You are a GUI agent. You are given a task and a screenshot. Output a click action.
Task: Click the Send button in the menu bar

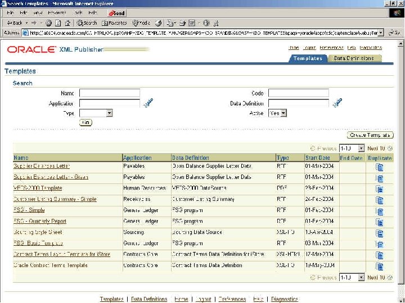pyautogui.click(x=117, y=13)
